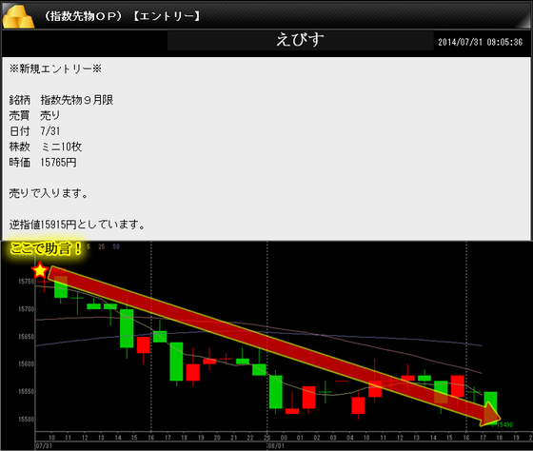
Task: Click the '20' hour label on time axis
Action: (x=217, y=438)
